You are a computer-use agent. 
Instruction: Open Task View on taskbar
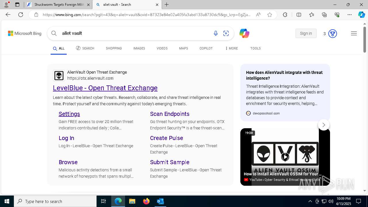click(x=103, y=201)
